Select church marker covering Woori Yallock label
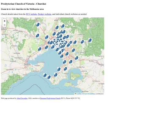165x124 pixels. tap(82, 42)
